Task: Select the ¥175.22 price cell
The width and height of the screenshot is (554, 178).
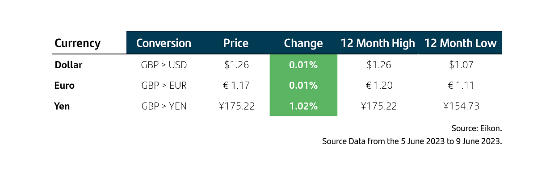Action: tap(236, 106)
